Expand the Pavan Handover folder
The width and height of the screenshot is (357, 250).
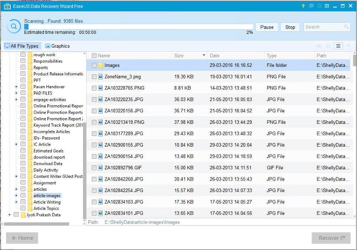(x=16, y=86)
